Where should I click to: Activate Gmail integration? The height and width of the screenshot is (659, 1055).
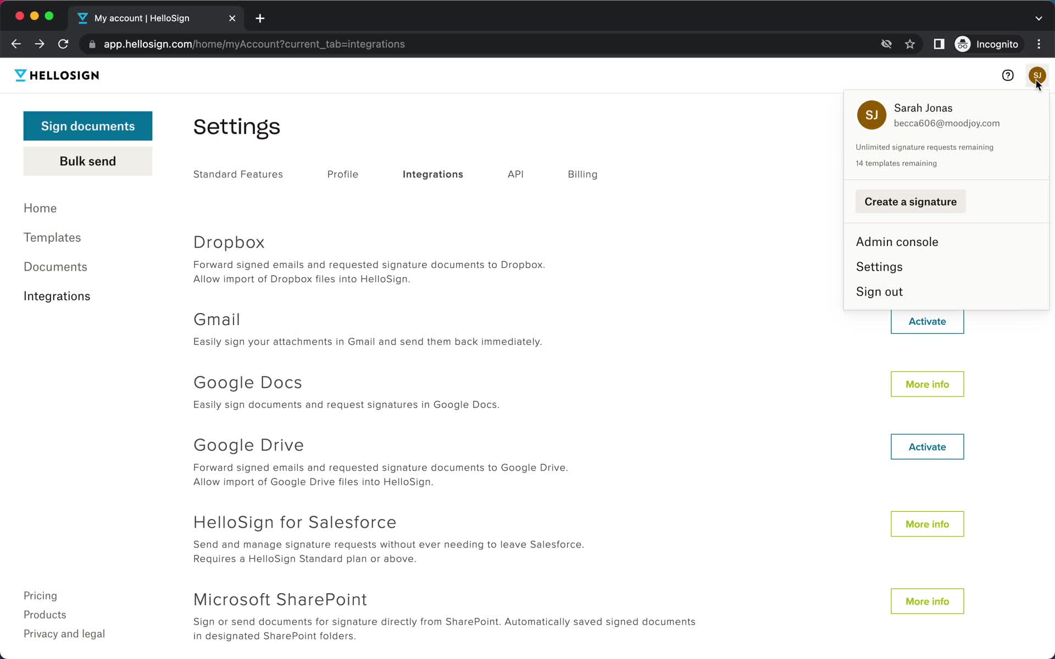tap(928, 321)
